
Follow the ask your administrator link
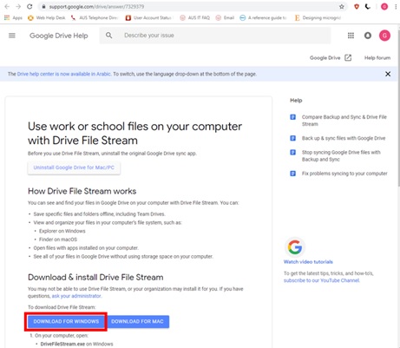click(76, 296)
